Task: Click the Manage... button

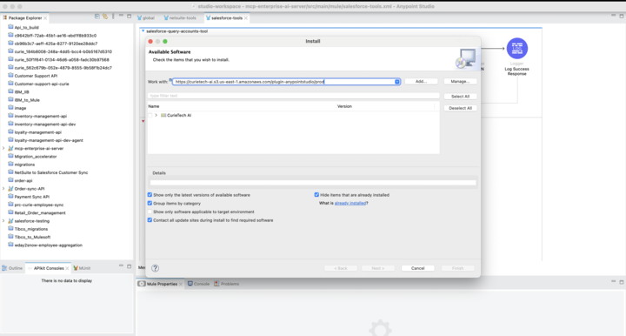Action: point(460,81)
